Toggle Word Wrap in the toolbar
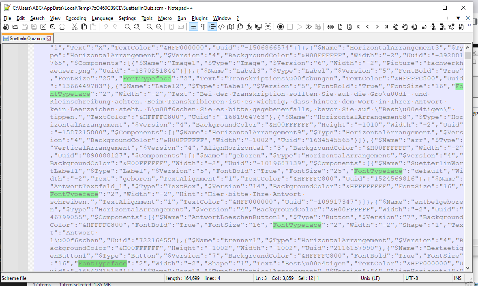478x286 pixels. pyautogui.click(x=193, y=27)
